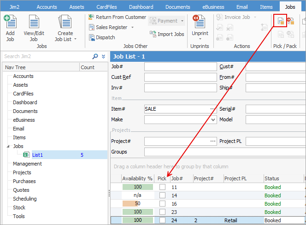
Task: Click the Search Jim2 field
Action: pyautogui.click(x=47, y=56)
